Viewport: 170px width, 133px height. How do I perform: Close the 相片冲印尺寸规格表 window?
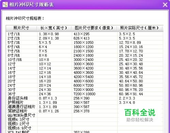[165, 5]
